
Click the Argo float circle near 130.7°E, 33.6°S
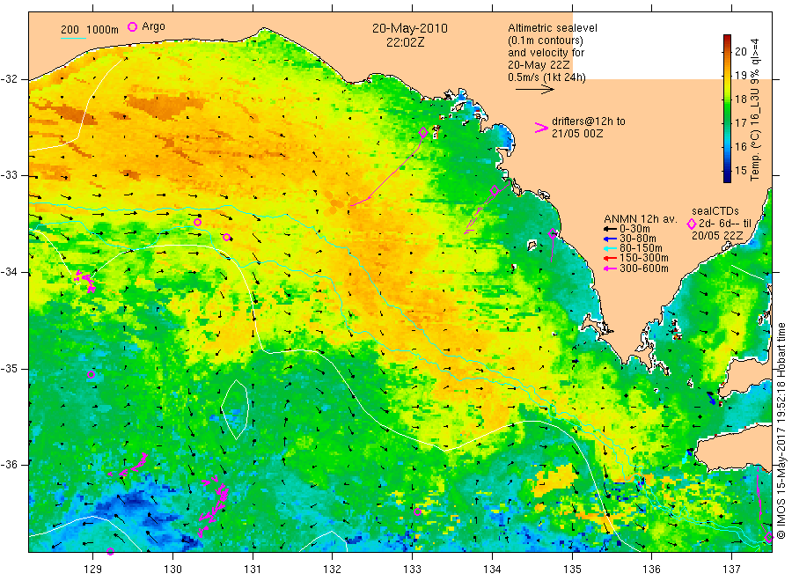(x=227, y=237)
